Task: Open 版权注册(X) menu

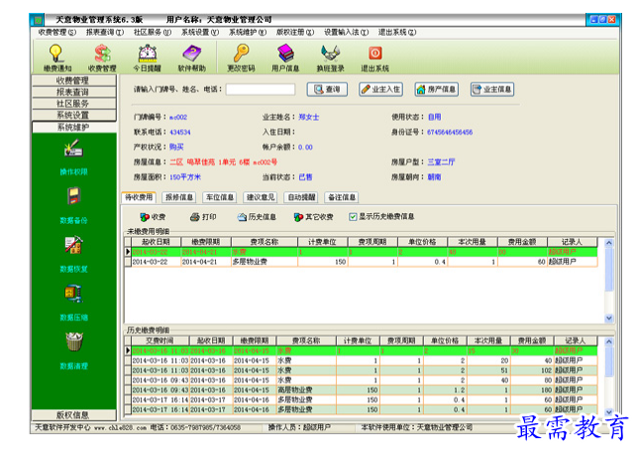Action: coord(295,32)
